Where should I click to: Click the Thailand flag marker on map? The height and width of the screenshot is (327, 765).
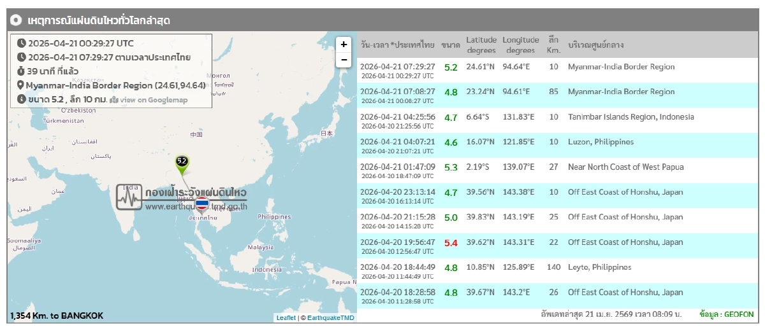click(x=202, y=204)
